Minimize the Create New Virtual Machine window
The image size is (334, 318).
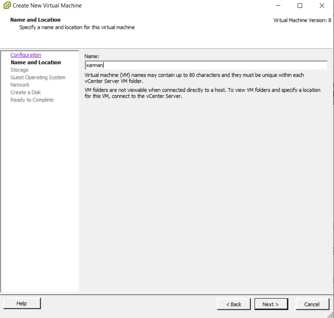point(278,6)
